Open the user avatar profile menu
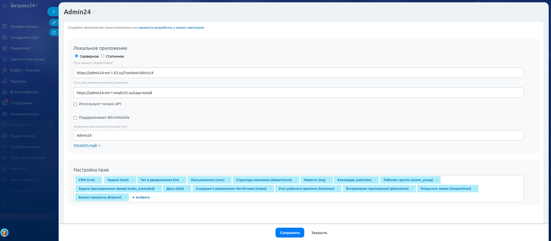 pos(5,233)
